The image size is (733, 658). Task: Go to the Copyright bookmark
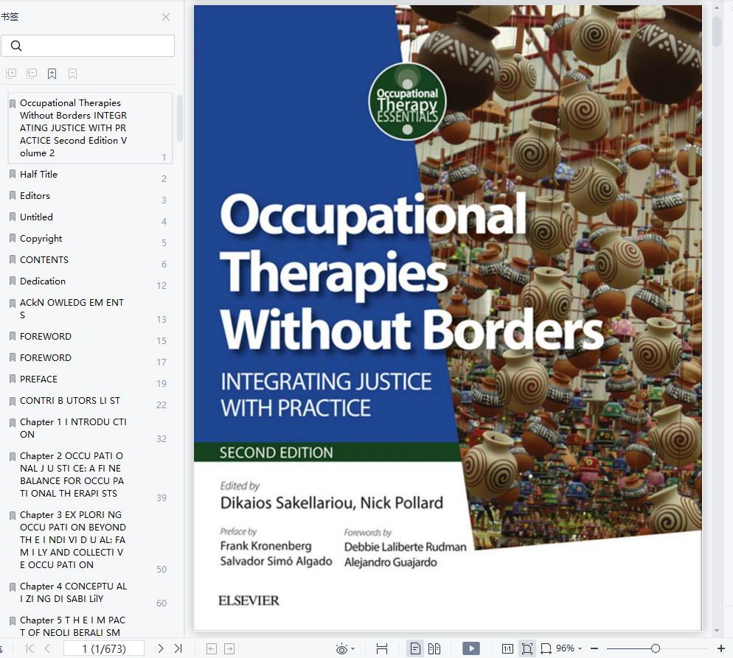click(x=41, y=239)
